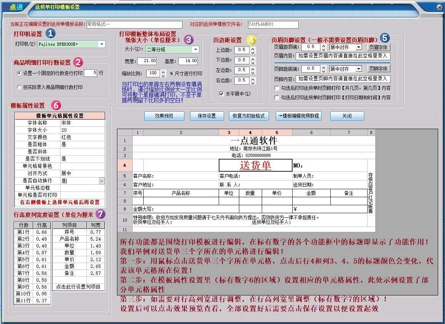This screenshot has height=324, width=445.
Task: Click the 点击此行设置列项目 row
Action: [x=78, y=286]
